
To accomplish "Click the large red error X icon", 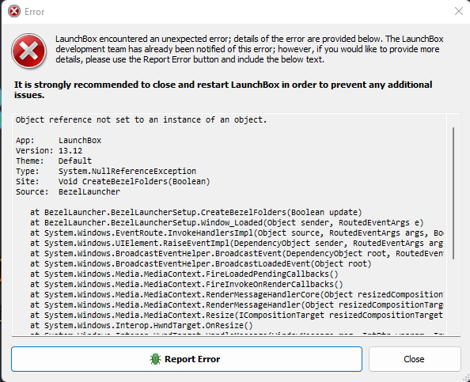I will tap(28, 51).
